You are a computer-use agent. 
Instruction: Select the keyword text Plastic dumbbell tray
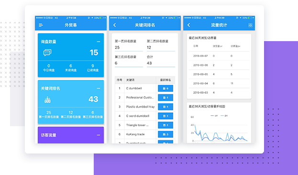[x=140, y=107]
